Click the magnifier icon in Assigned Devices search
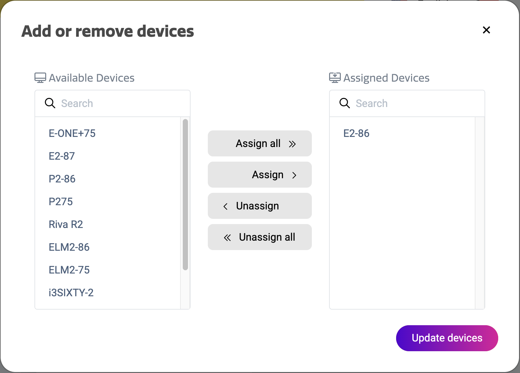520x373 pixels. [344, 103]
